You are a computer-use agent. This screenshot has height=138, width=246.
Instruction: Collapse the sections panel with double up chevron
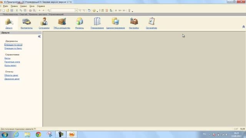pyautogui.click(x=243, y=27)
